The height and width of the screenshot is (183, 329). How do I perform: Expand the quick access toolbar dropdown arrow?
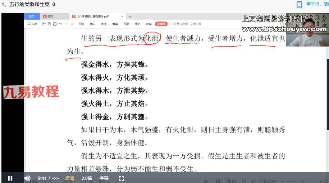click(x=72, y=24)
